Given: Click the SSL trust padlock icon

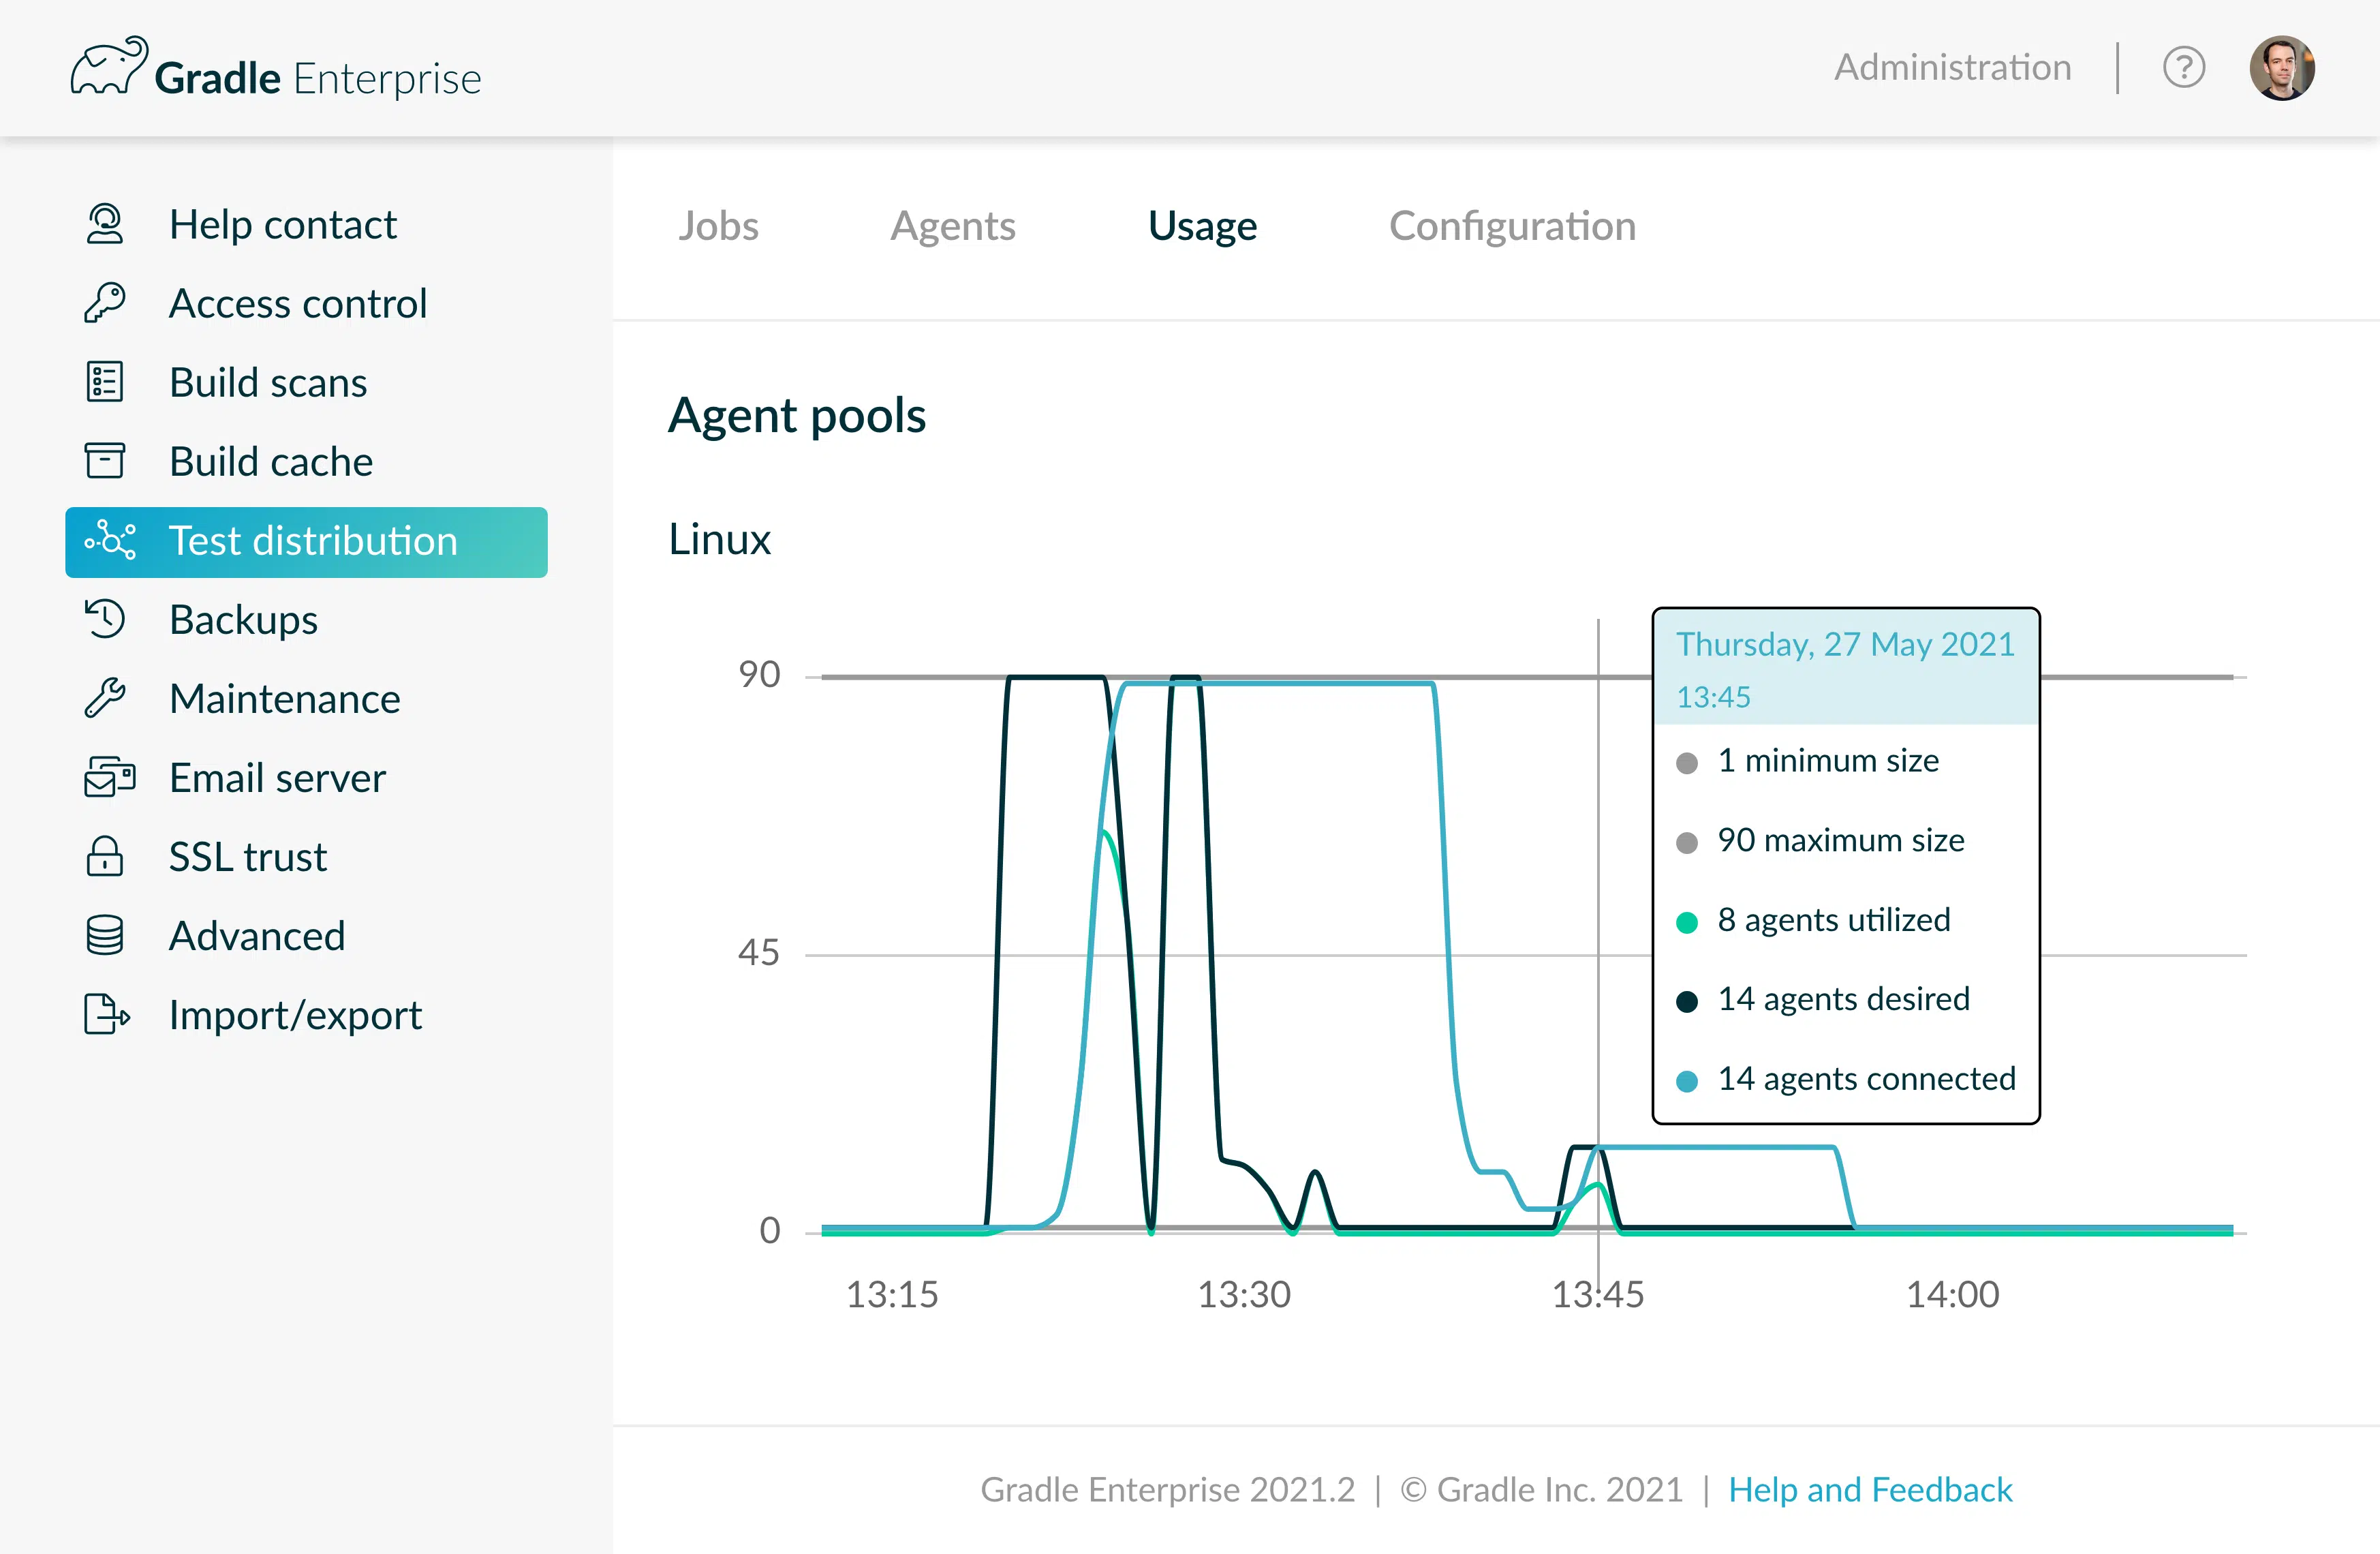Looking at the screenshot, I should coord(105,856).
